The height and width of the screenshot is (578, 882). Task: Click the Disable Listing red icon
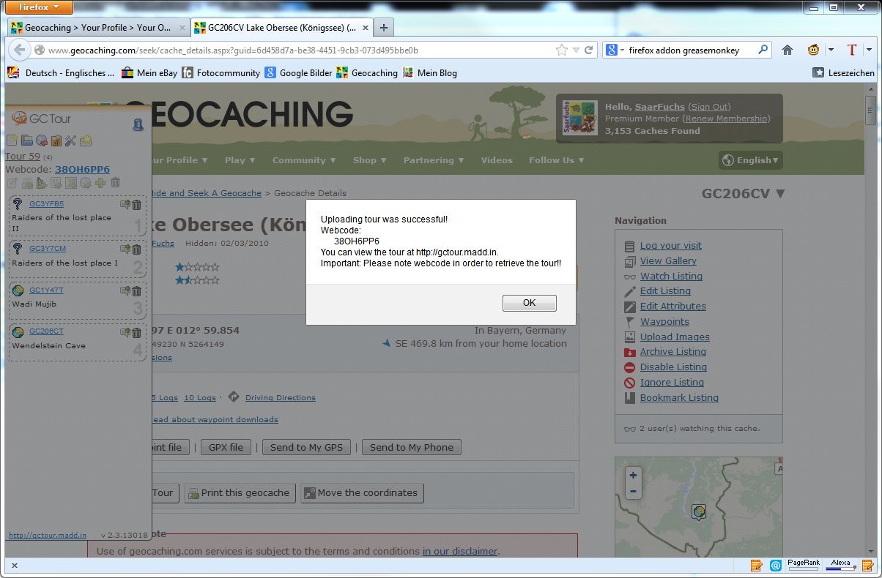[x=629, y=367]
